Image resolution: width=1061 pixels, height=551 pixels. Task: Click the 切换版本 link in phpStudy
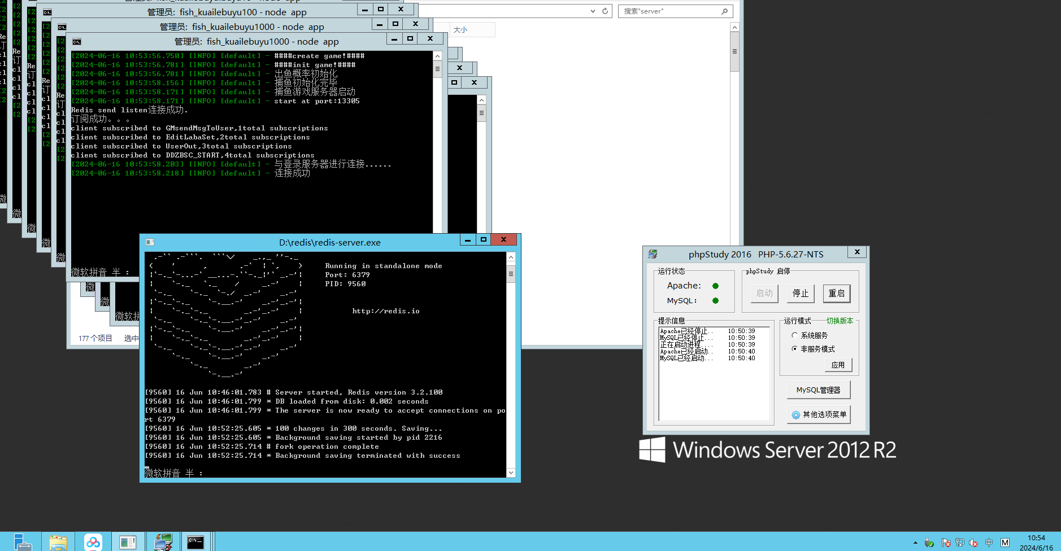click(x=840, y=321)
